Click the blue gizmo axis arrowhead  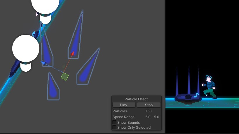[x=43, y=63]
